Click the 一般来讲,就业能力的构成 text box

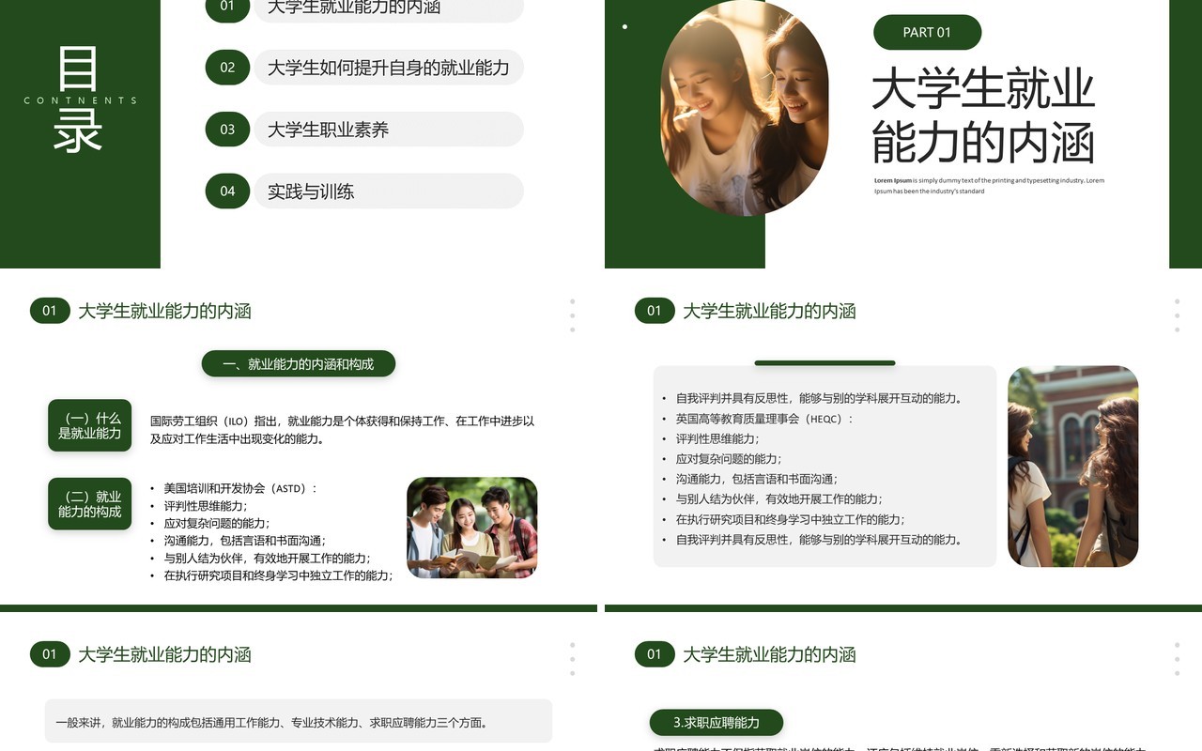click(299, 721)
